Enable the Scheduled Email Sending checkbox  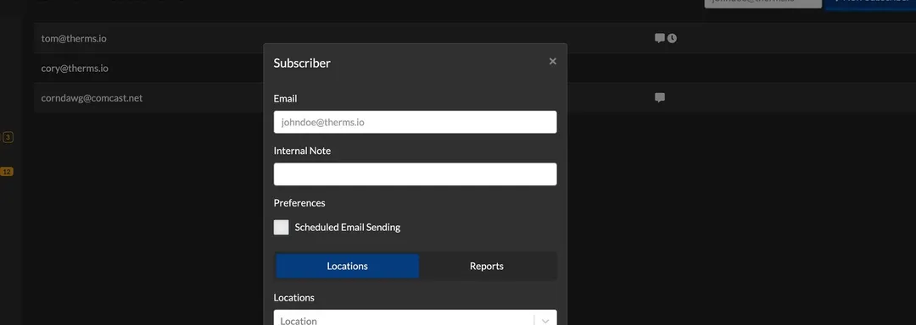[281, 227]
